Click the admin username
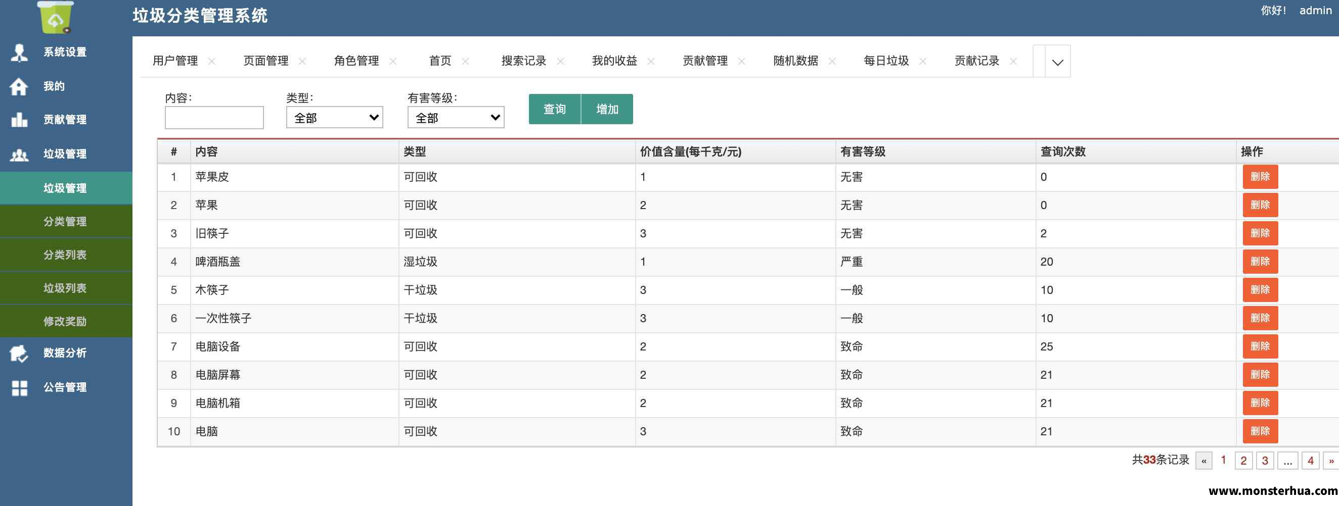 (x=1315, y=11)
